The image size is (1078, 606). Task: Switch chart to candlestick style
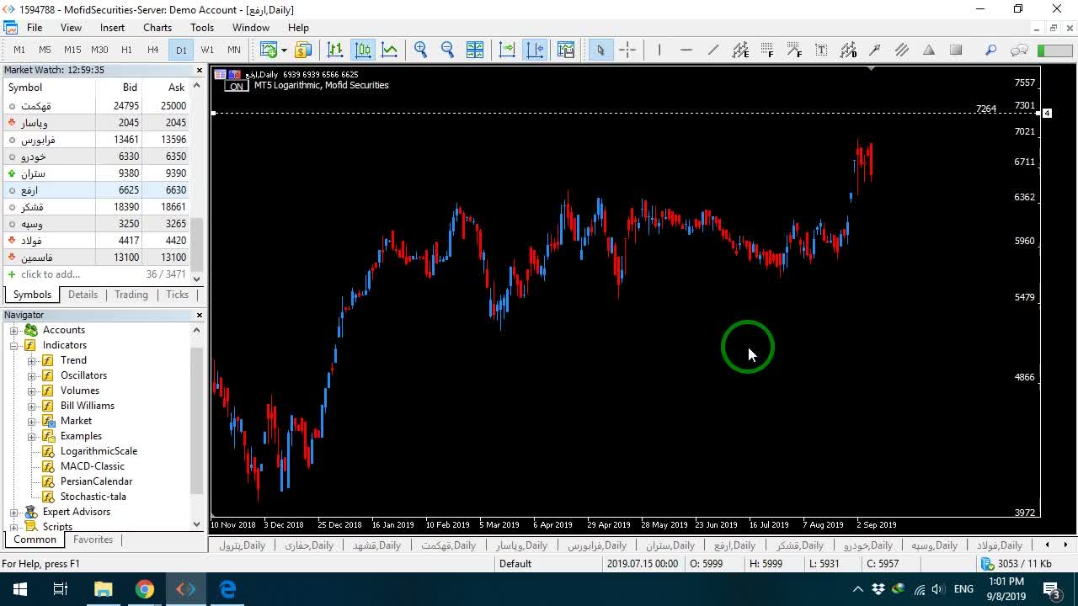362,50
